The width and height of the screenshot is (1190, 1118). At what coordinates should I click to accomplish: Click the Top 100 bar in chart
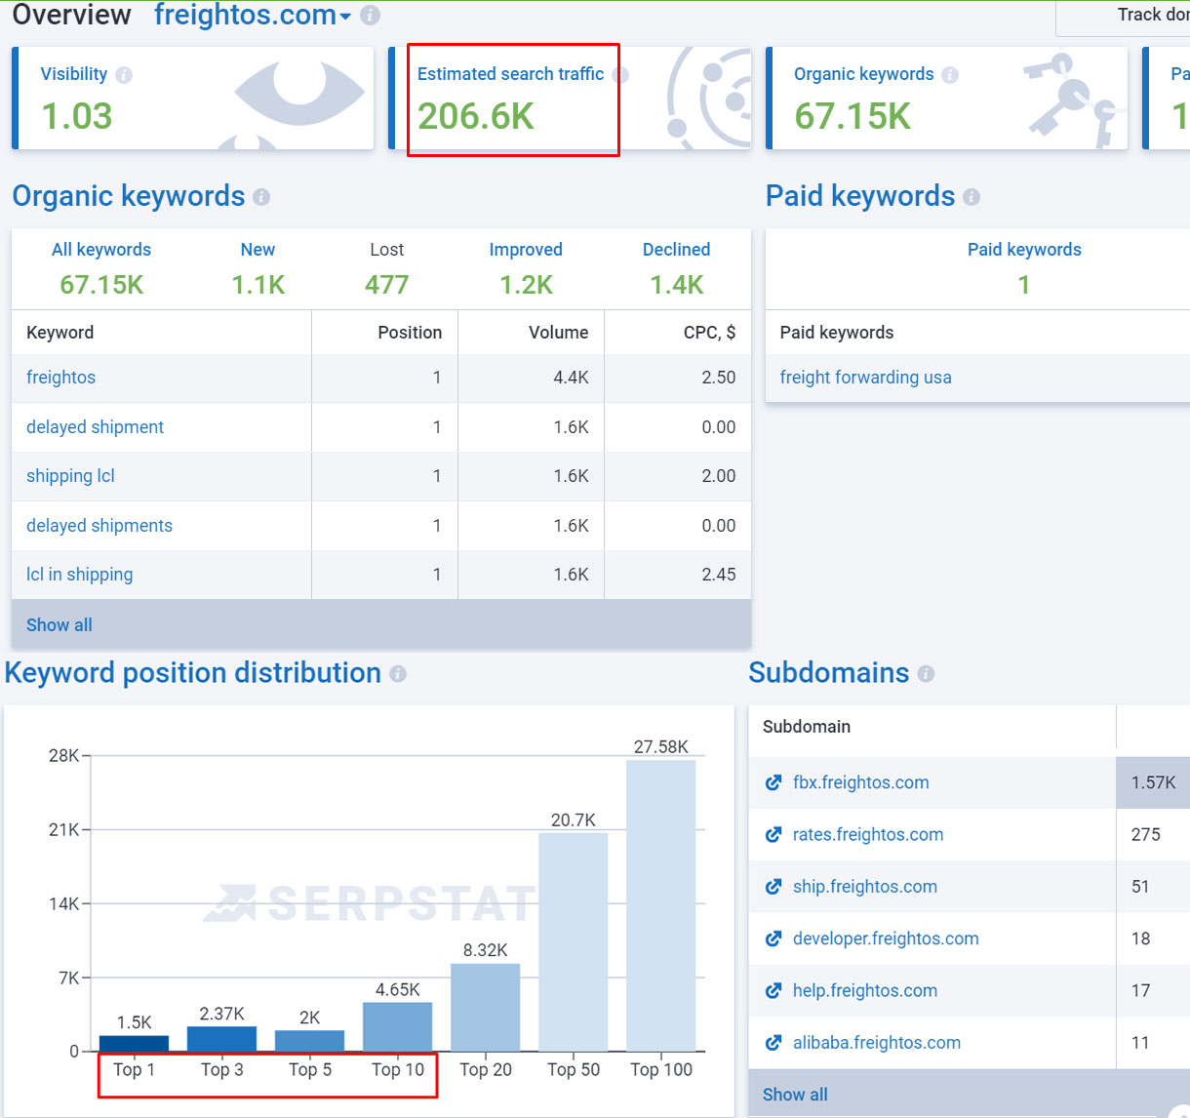(661, 906)
